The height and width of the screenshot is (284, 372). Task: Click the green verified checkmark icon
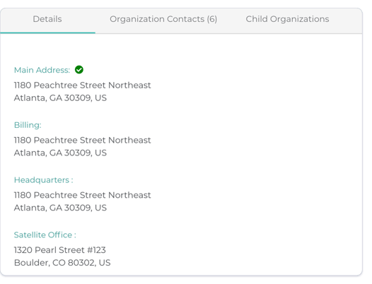click(79, 70)
